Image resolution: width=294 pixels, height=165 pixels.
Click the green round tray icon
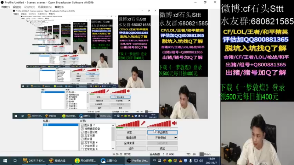click(x=170, y=161)
